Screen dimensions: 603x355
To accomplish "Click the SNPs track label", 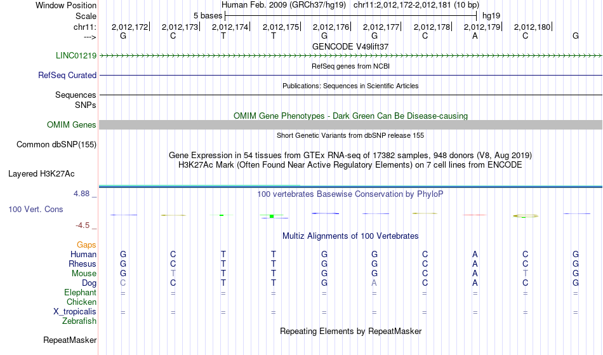I will [x=86, y=105].
